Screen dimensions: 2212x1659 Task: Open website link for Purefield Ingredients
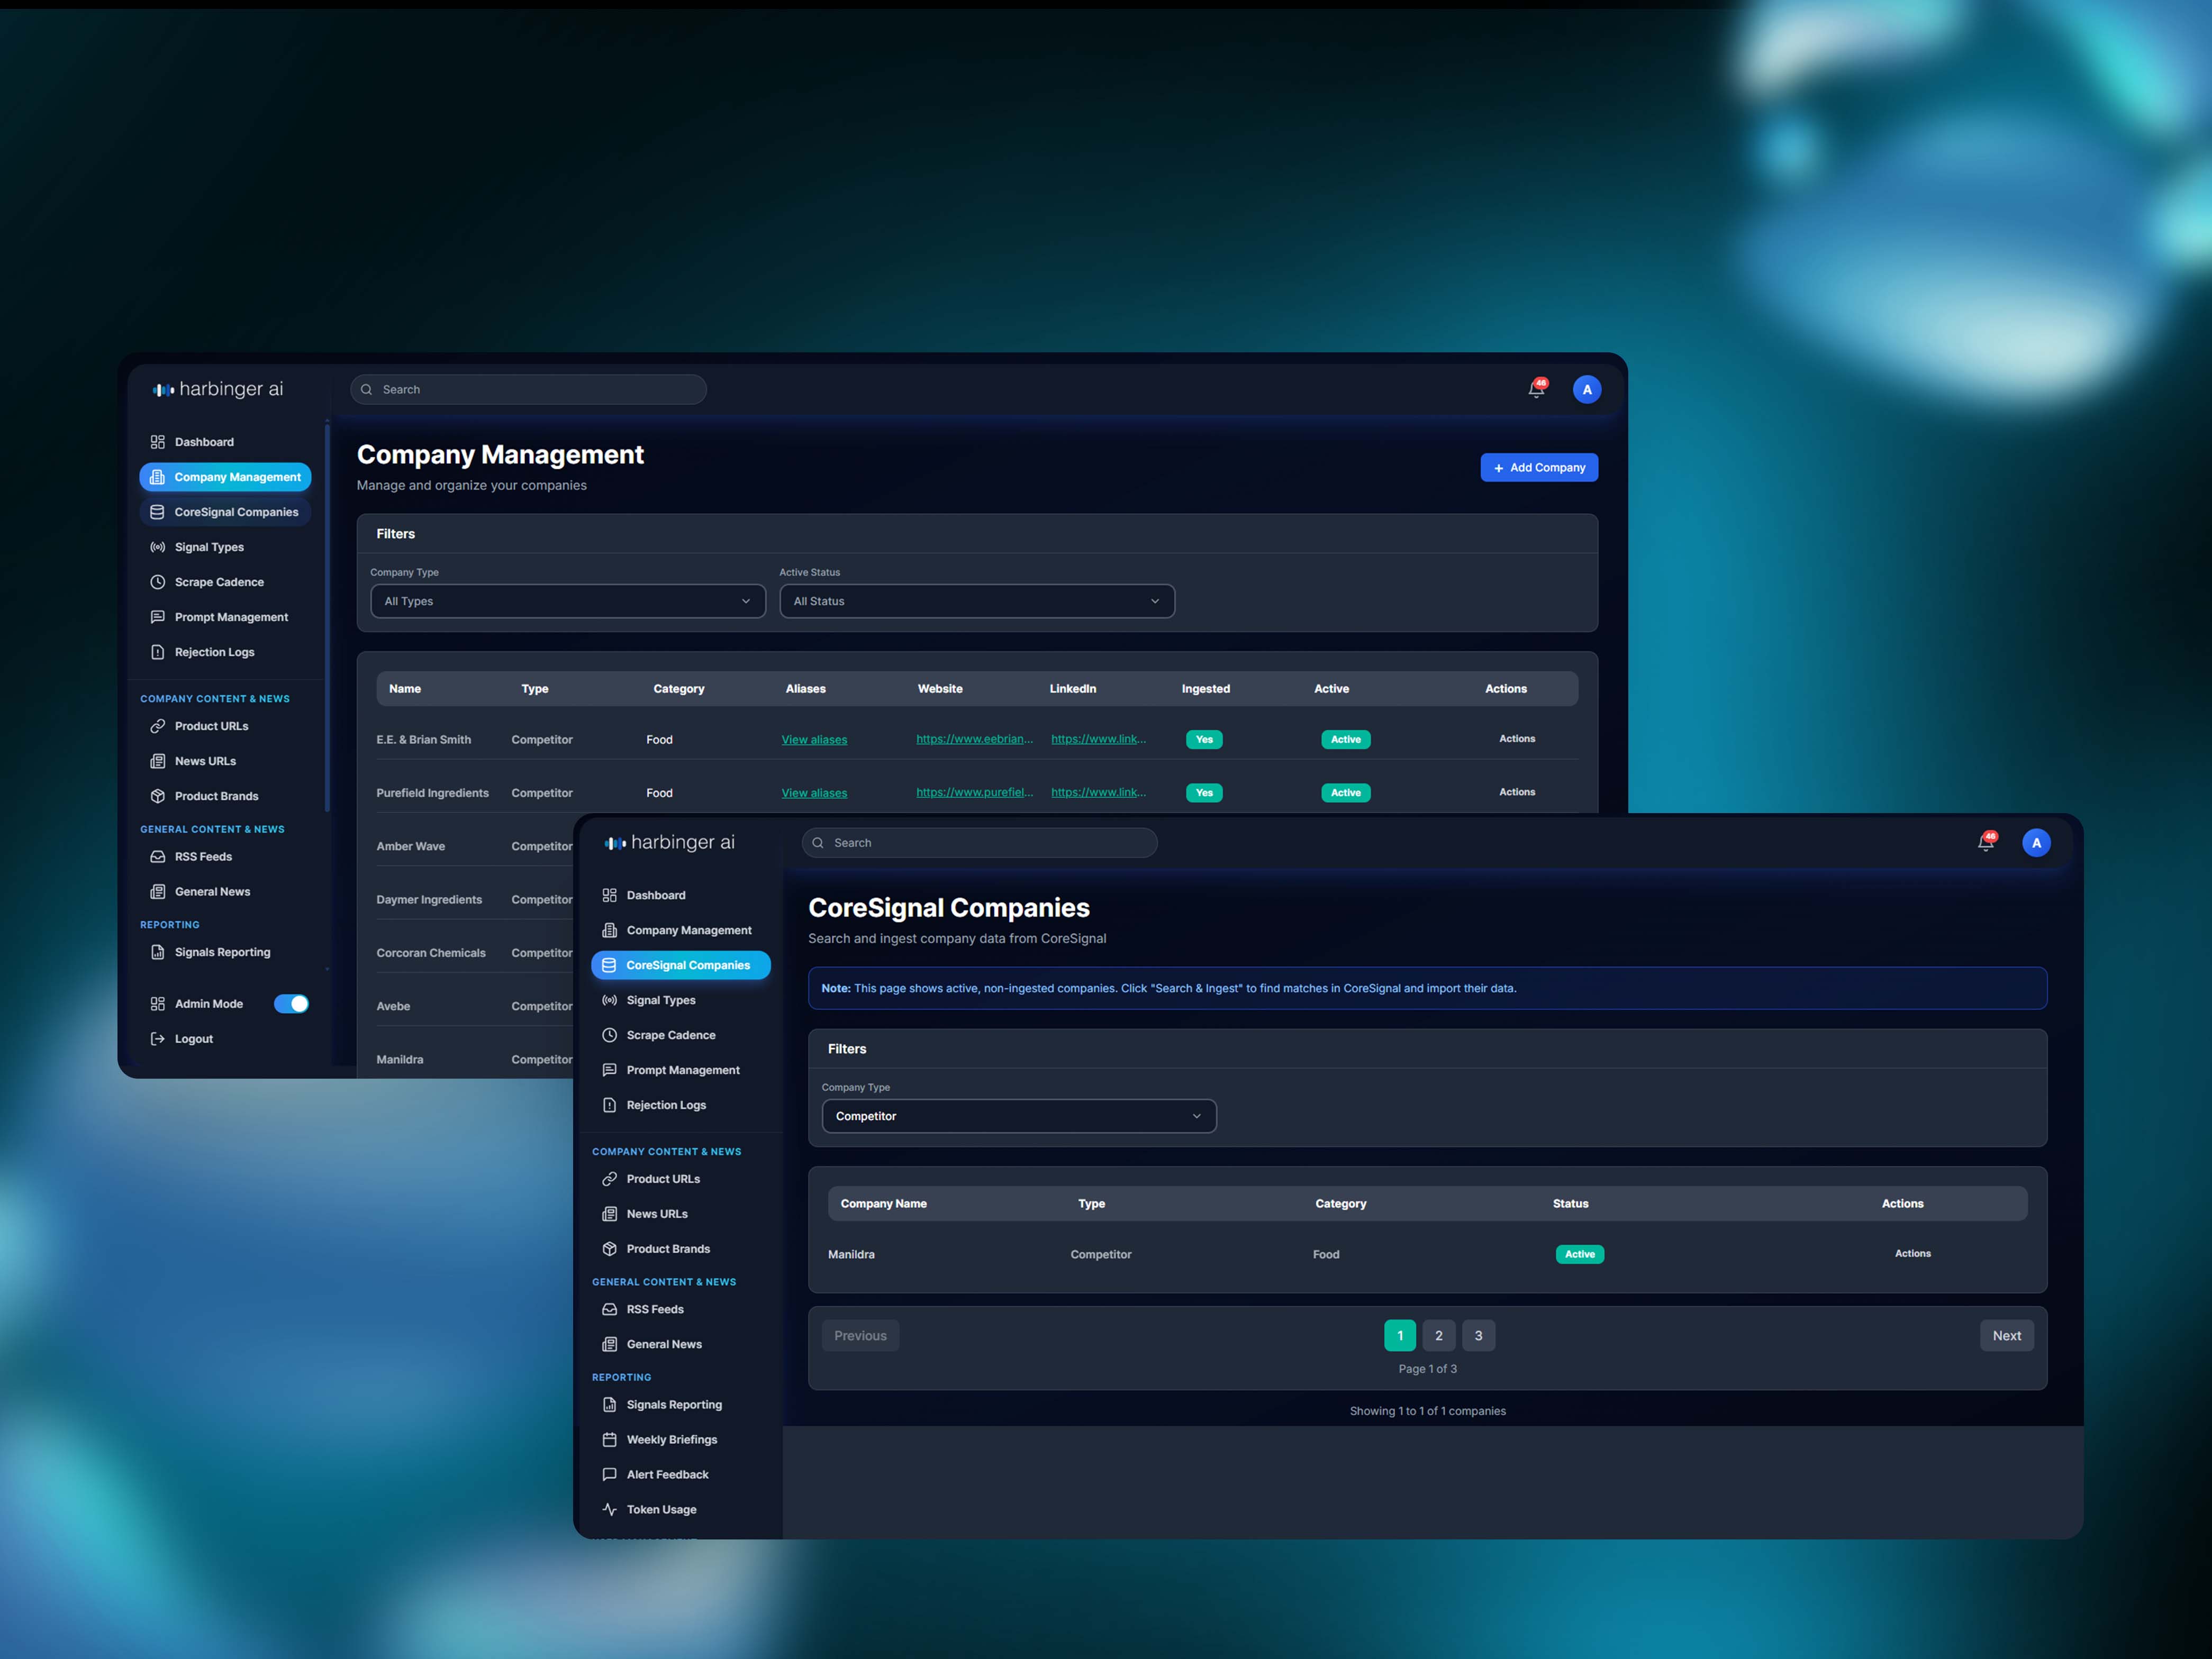point(975,792)
